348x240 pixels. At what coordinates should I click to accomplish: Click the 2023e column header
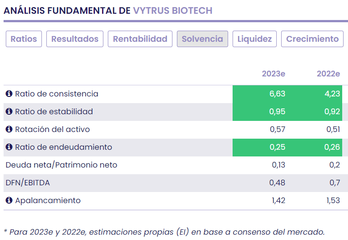point(273,74)
